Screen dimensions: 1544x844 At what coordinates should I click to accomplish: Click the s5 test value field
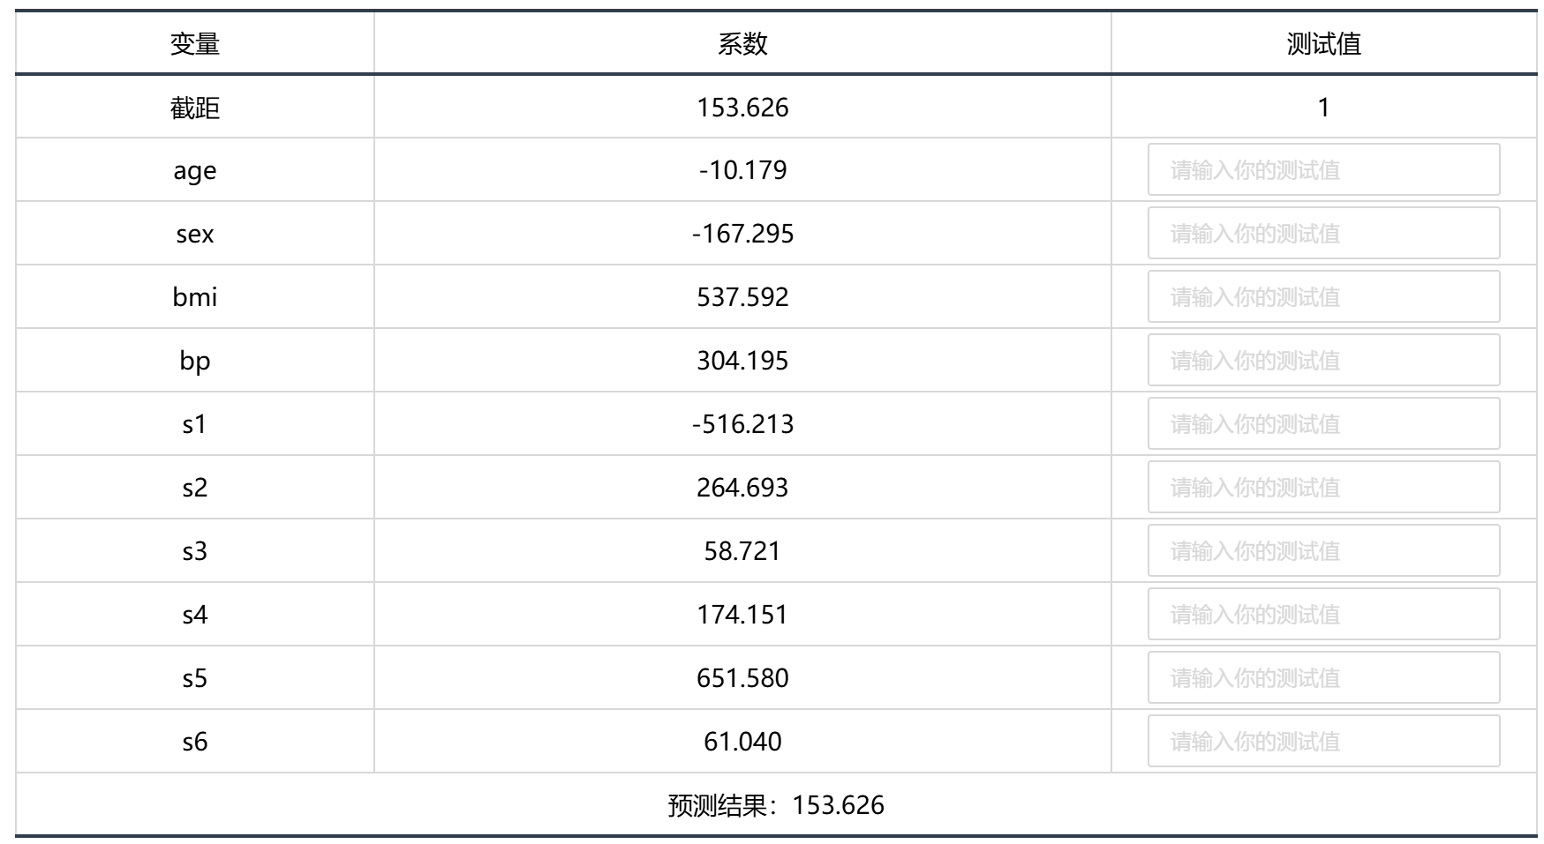(1323, 677)
